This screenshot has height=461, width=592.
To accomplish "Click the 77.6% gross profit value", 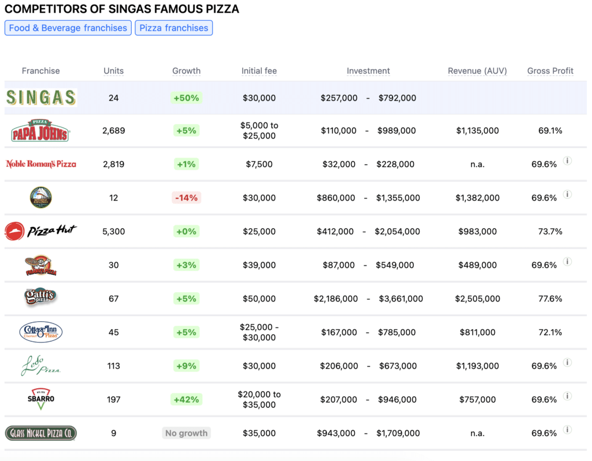I will click(550, 299).
